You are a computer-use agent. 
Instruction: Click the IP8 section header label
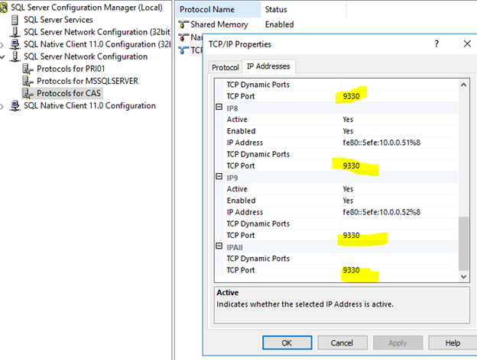[x=232, y=108]
